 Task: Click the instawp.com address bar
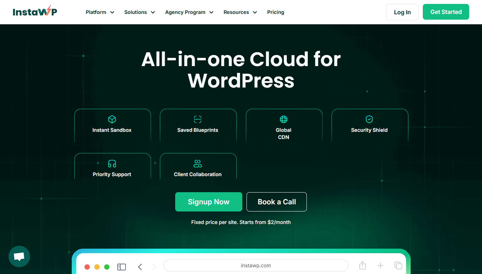(x=256, y=265)
